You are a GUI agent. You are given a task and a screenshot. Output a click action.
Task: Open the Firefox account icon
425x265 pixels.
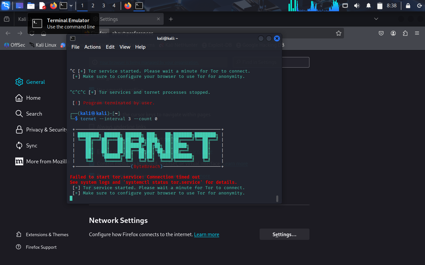[x=393, y=33]
